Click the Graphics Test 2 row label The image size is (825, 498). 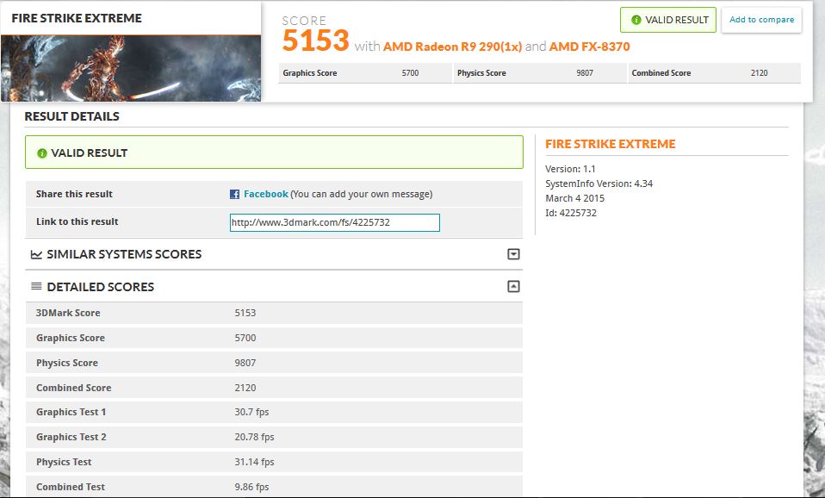click(71, 437)
